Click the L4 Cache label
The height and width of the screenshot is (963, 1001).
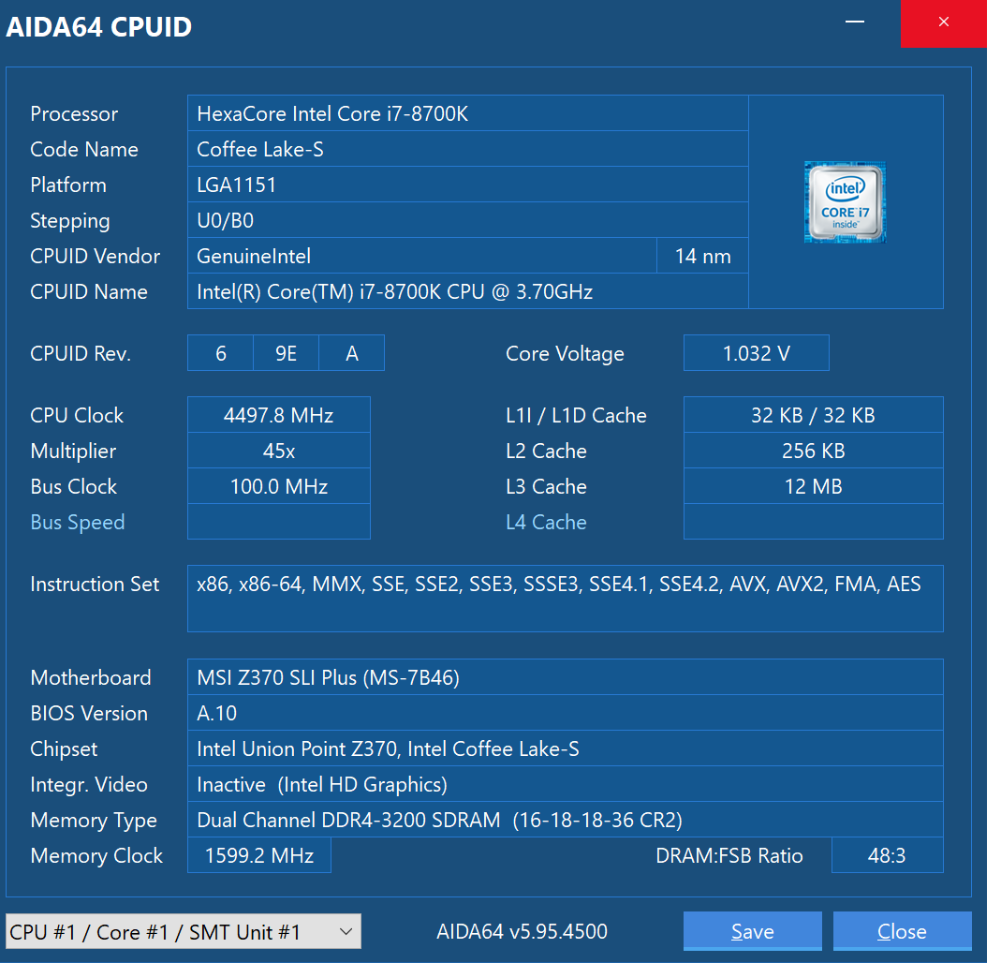pyautogui.click(x=546, y=523)
